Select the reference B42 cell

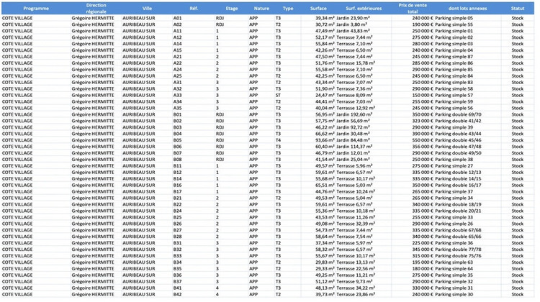(178, 294)
